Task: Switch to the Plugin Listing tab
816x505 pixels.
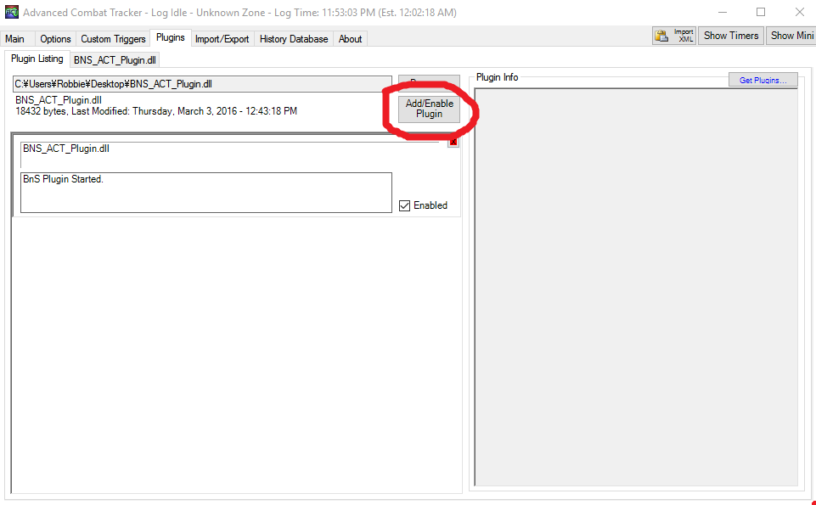Action: point(36,59)
